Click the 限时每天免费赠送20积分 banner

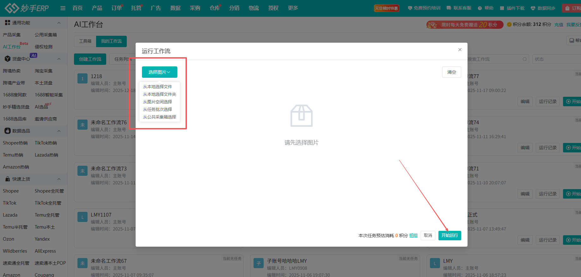[465, 25]
